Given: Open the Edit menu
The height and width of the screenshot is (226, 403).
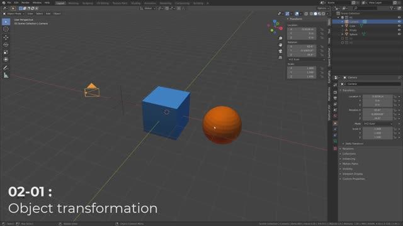Looking at the screenshot, I should [x=16, y=3].
